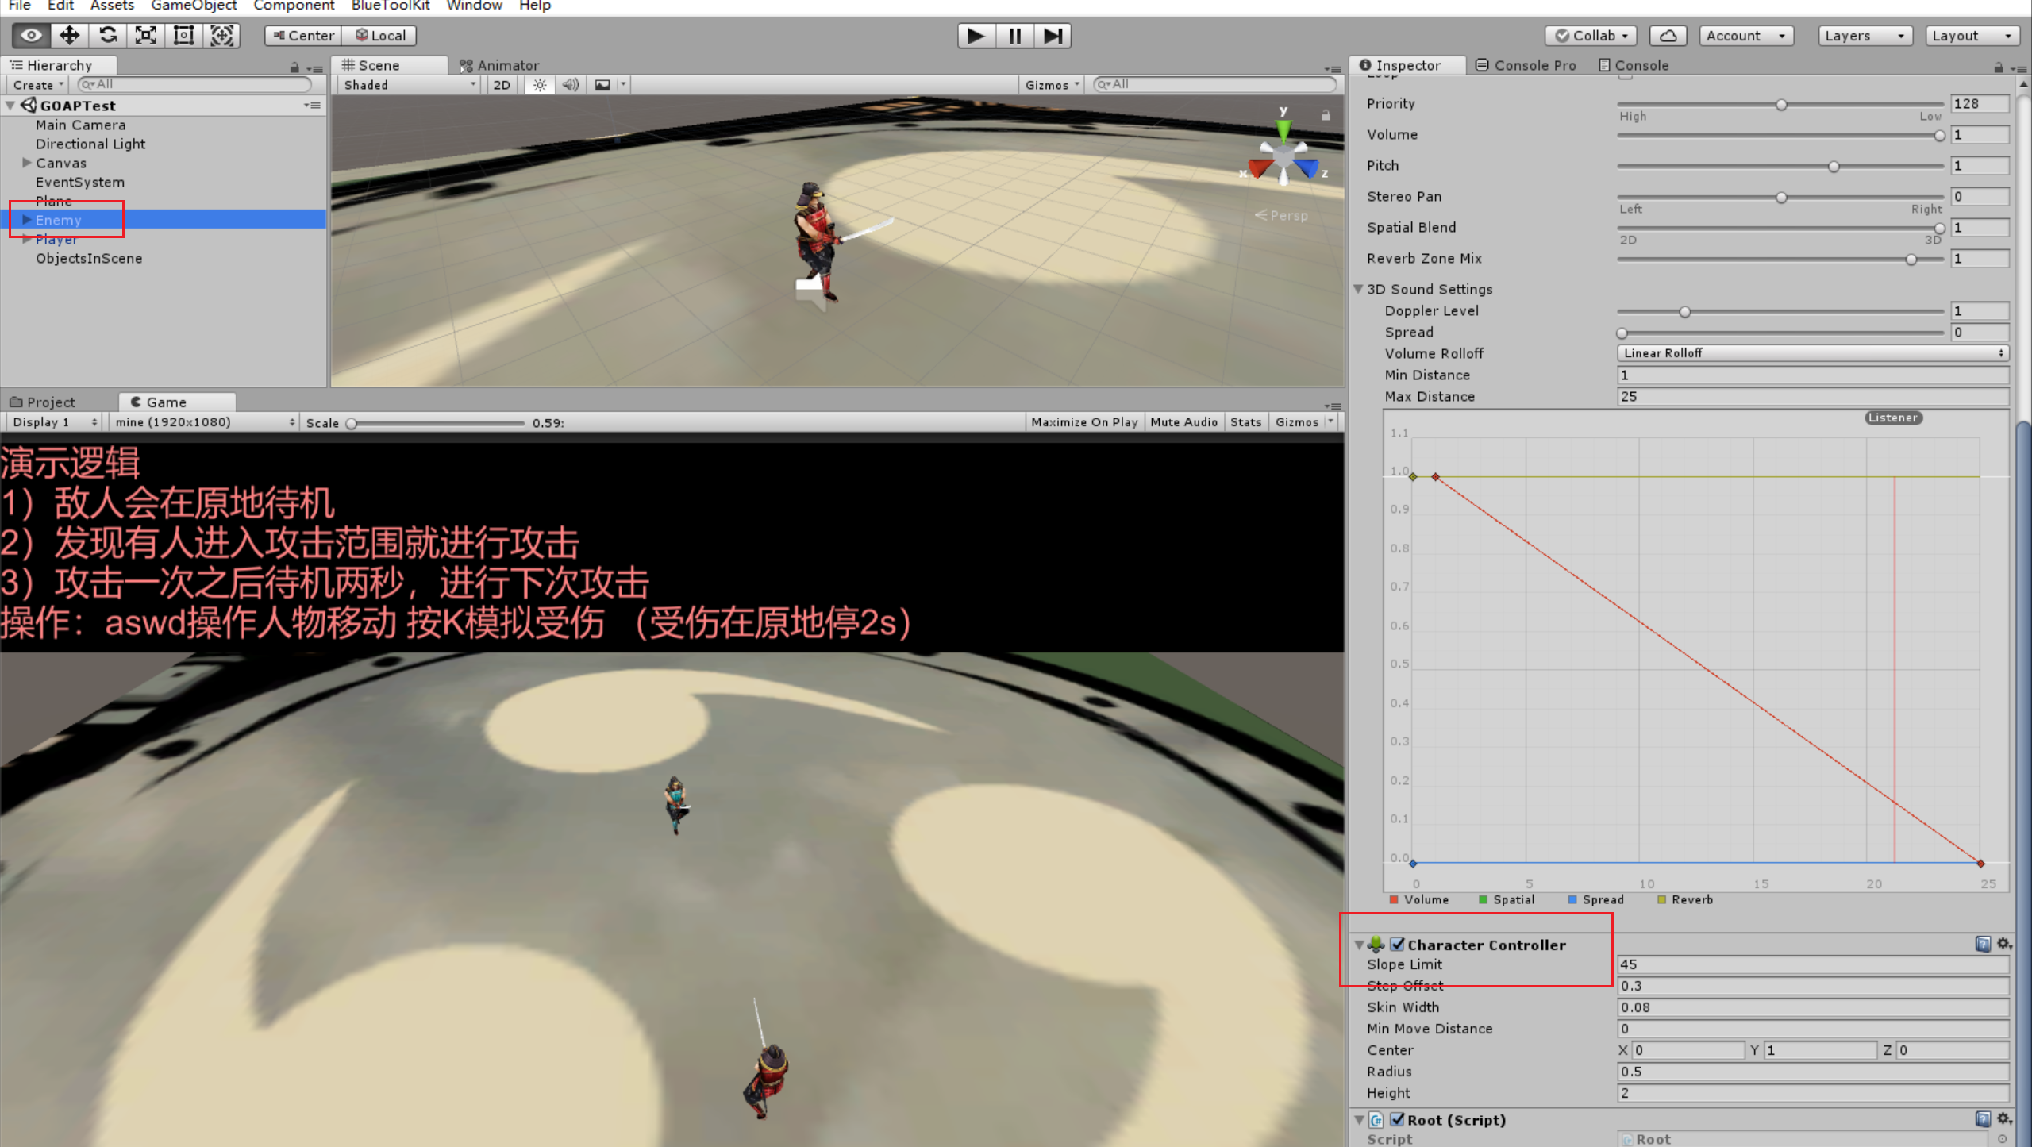Lock the Hierarchy panel

click(294, 67)
